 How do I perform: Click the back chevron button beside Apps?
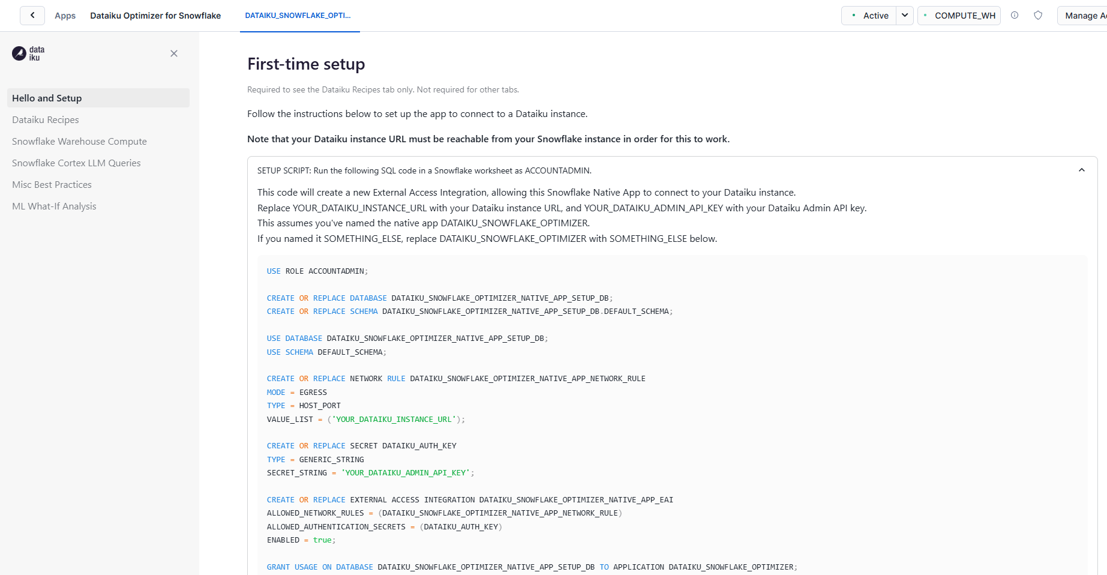click(x=32, y=16)
